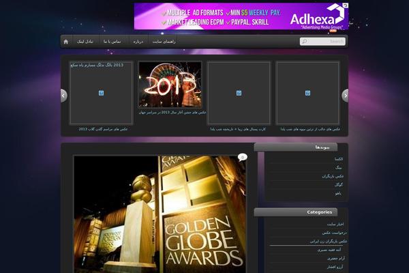
Task: Click the magnifier icon in search box
Action: coord(304,41)
